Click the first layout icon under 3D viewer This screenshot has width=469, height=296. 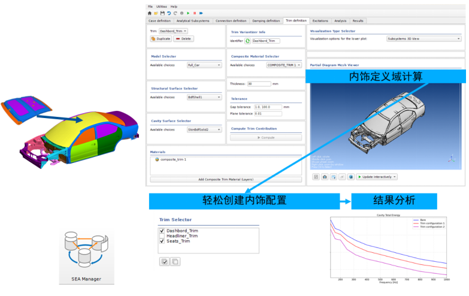click(316, 177)
